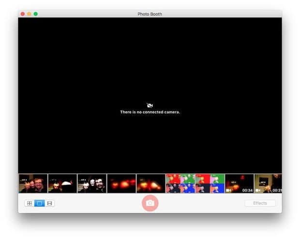Minimize the Photo Booth window
Screen dimensions: 300x239
click(x=29, y=14)
